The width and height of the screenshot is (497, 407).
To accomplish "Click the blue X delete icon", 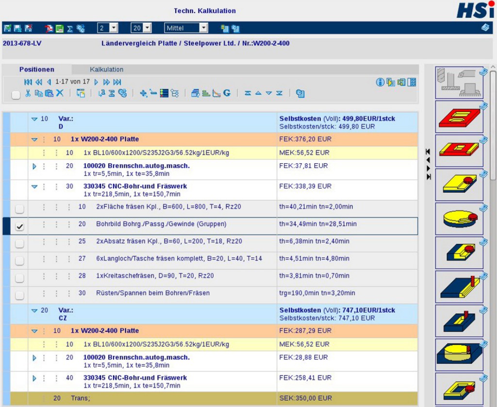I will coord(60,93).
